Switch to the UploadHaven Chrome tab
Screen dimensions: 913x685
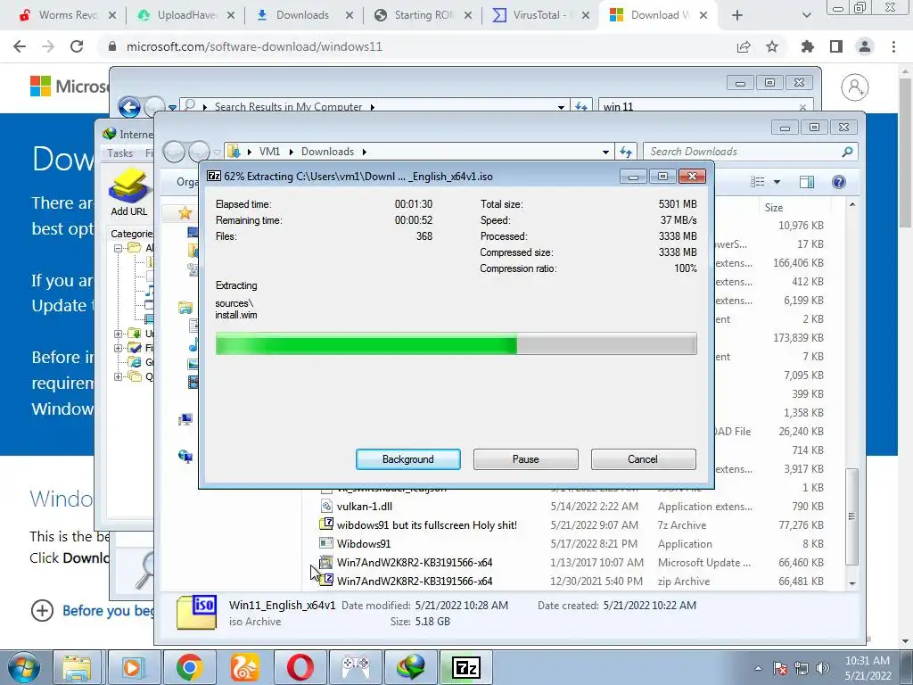tap(186, 15)
